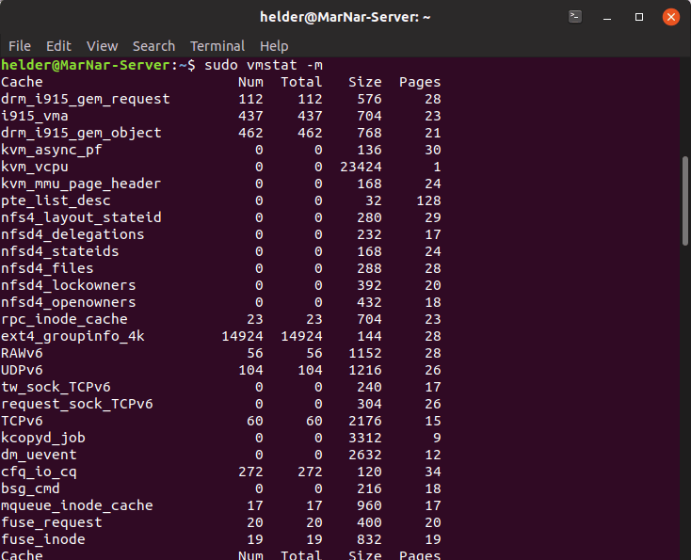This screenshot has width=691, height=560.
Task: Select the drm_i915_gem_request row name
Action: (86, 99)
